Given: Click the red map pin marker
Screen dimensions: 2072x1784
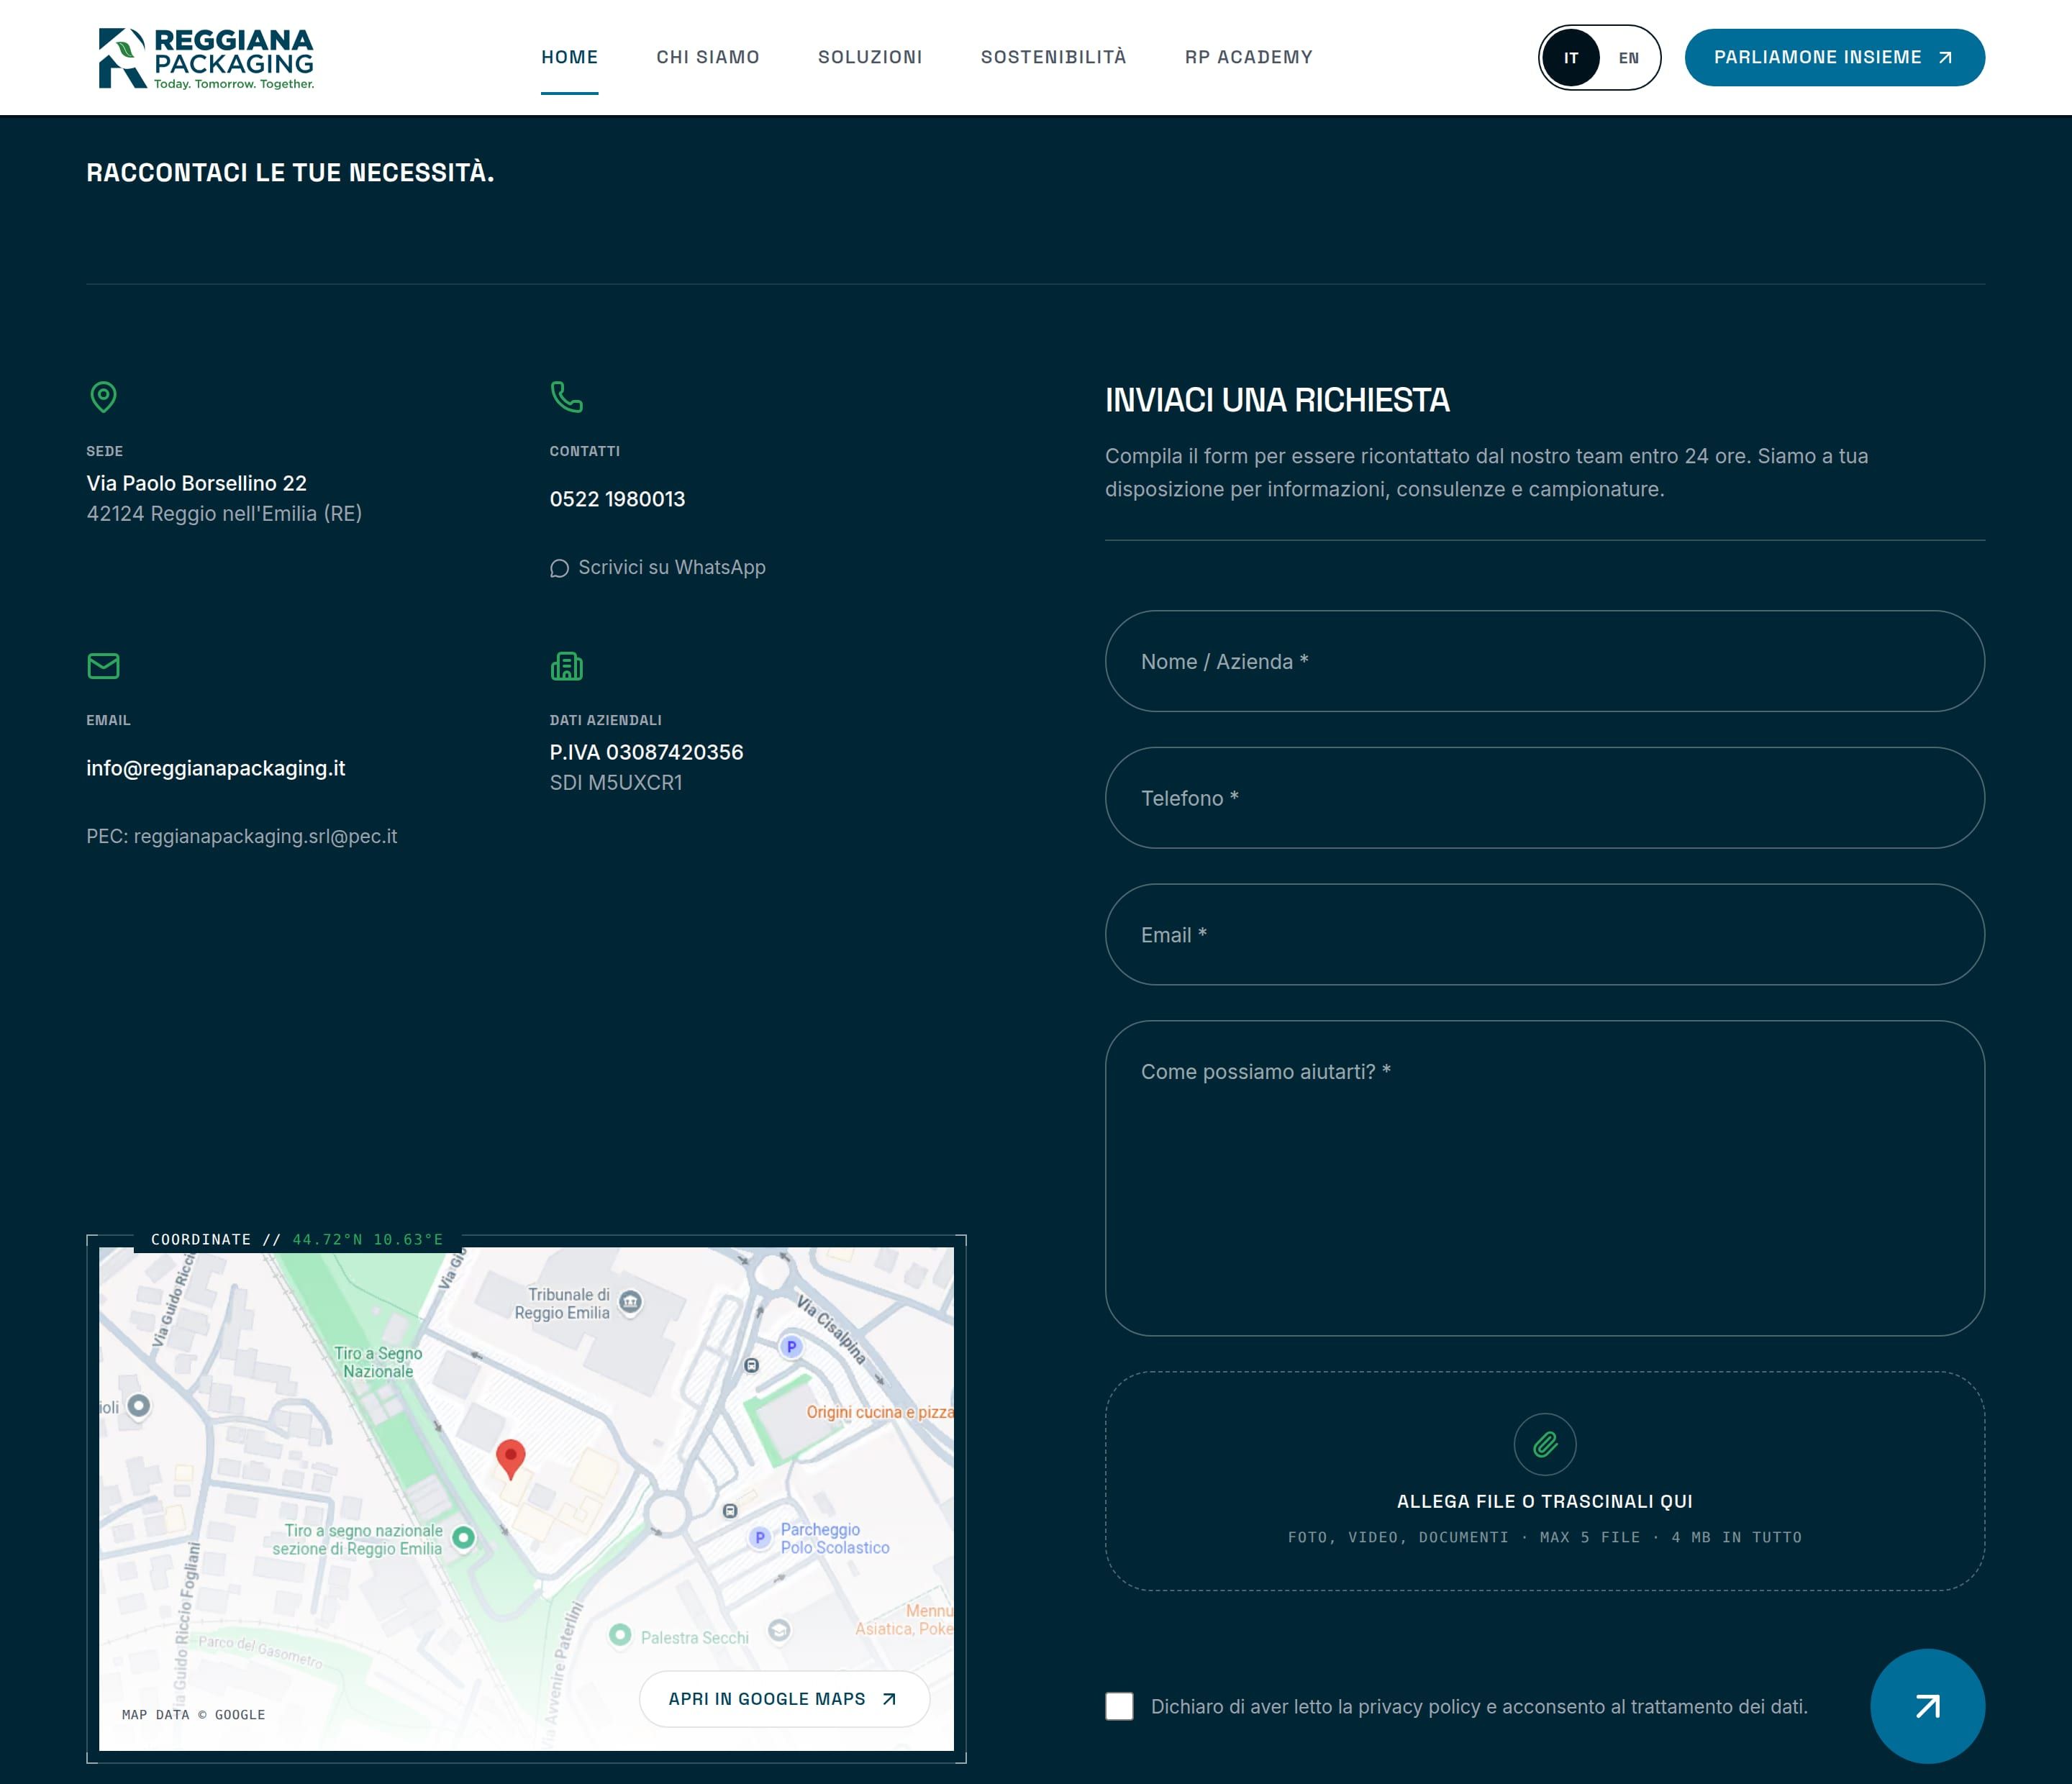Looking at the screenshot, I should 510,1459.
